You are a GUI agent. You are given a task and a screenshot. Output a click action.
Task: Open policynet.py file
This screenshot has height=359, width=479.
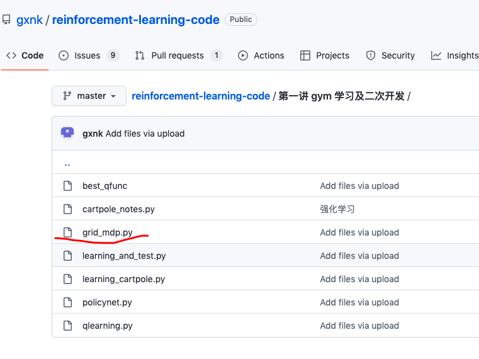coord(107,302)
